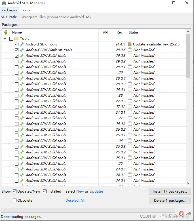The height and width of the screenshot is (221, 194).
Task: Click the Android SDK Manager title bar icon
Action: (4, 3)
